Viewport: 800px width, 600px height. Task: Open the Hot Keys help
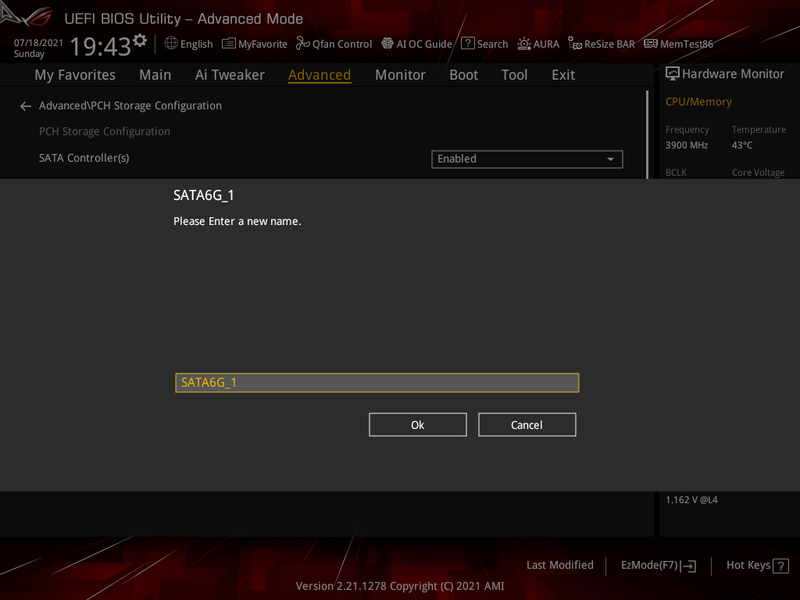click(756, 565)
